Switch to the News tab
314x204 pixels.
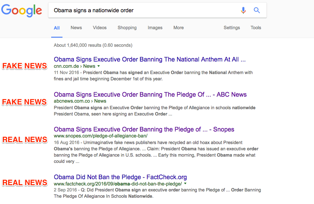[76, 28]
